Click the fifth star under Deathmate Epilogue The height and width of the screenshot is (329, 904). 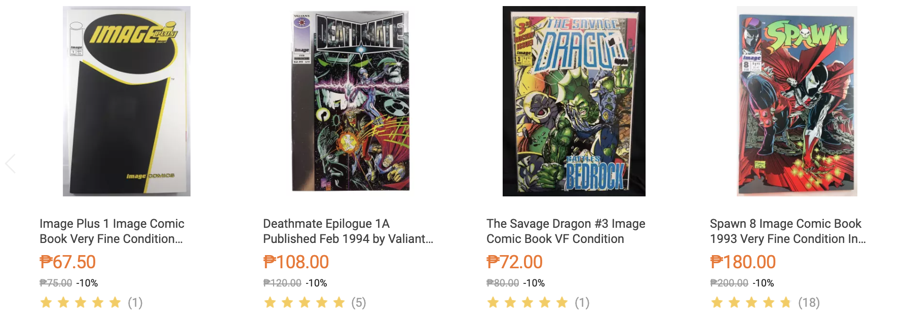(x=339, y=302)
